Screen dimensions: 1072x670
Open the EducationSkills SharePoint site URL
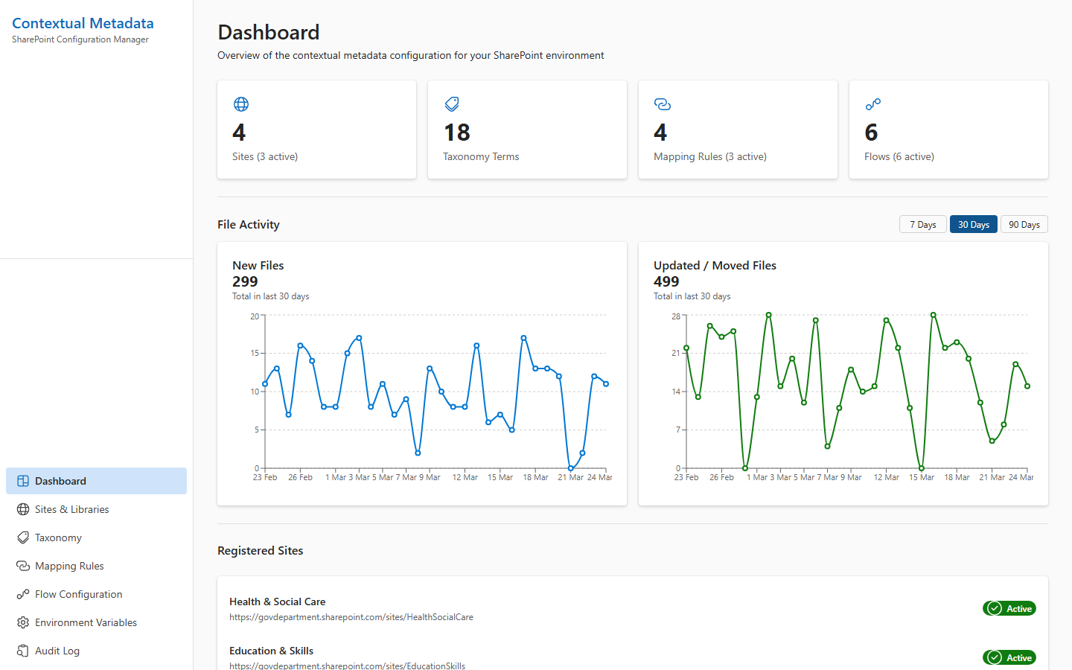coord(347,666)
